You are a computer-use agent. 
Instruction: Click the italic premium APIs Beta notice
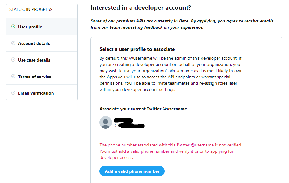click(182, 24)
